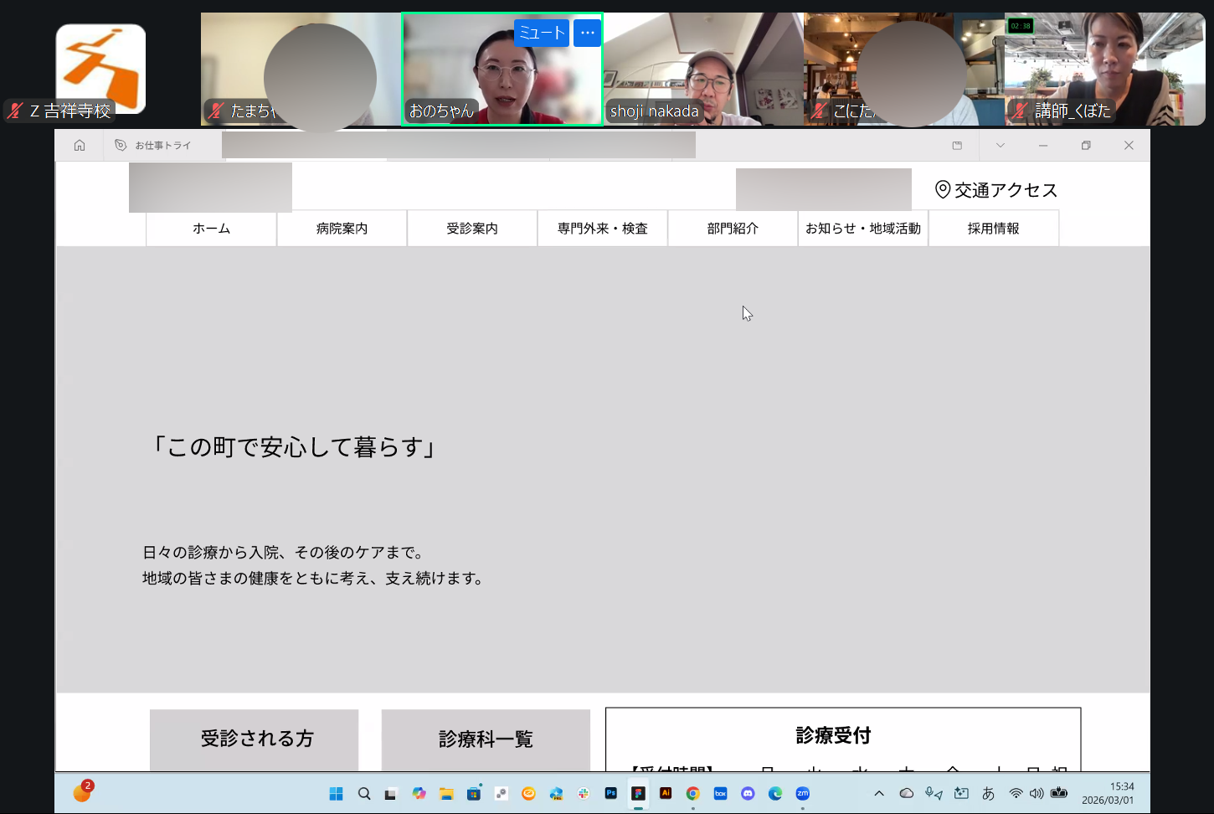Launch Figma from the taskbar
Image resolution: width=1214 pixels, height=814 pixels.
click(638, 793)
